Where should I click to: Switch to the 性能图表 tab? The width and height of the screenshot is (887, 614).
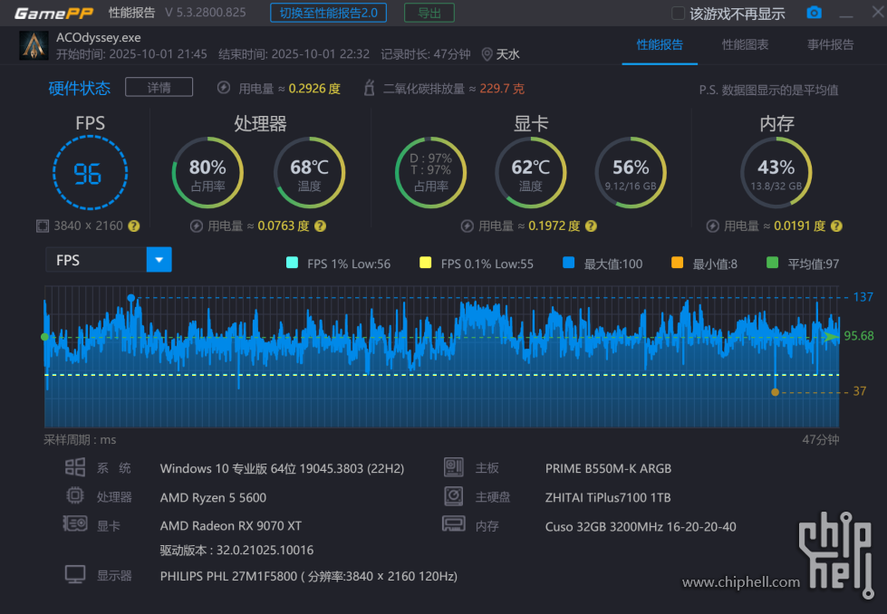(x=745, y=44)
